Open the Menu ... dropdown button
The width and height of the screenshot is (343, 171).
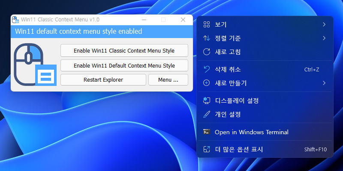coord(168,80)
